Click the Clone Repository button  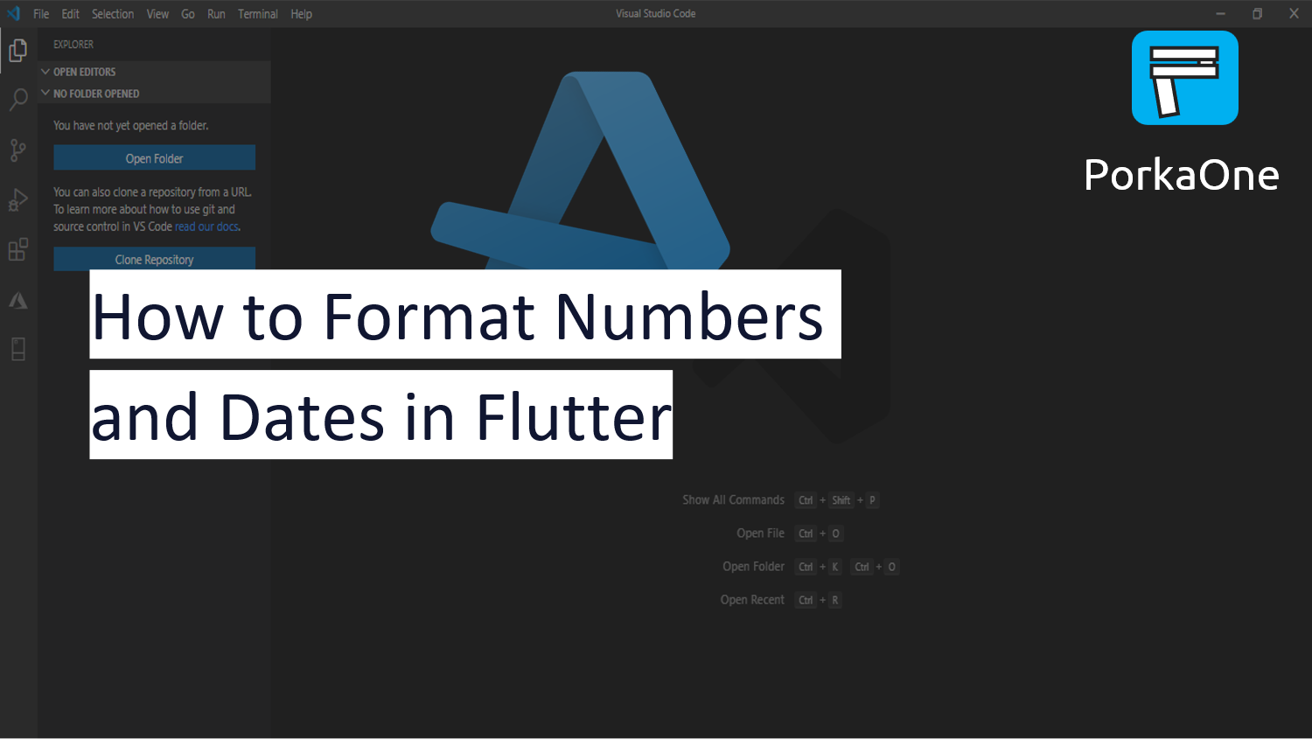click(154, 259)
